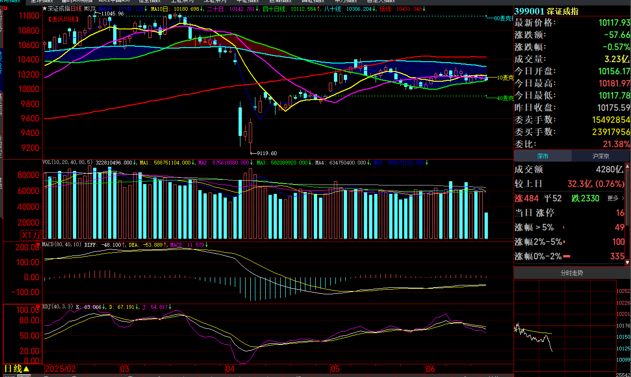Viewport: 631px width, 377px height.
Task: Click the 当日涨停 16 row
Action: tap(569, 213)
